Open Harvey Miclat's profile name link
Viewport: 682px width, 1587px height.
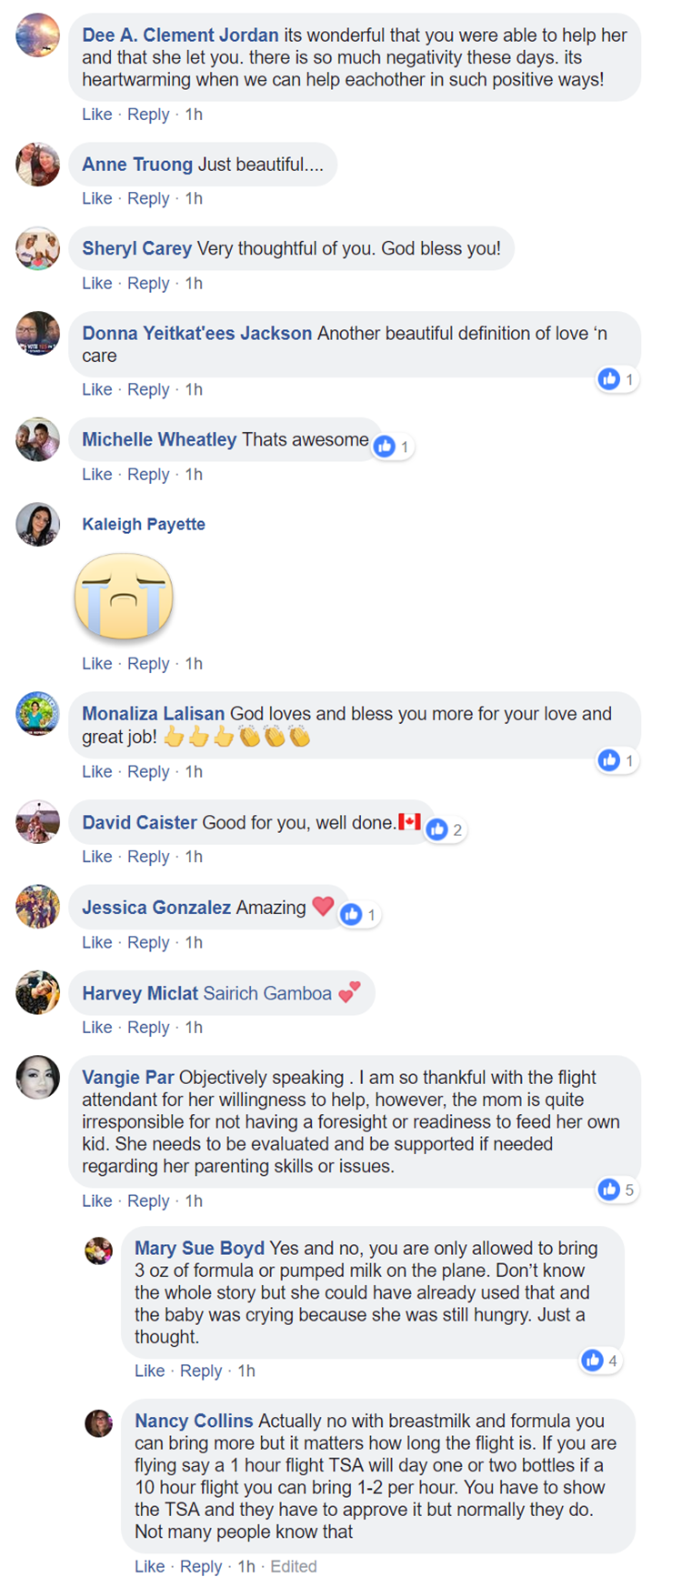tap(140, 993)
